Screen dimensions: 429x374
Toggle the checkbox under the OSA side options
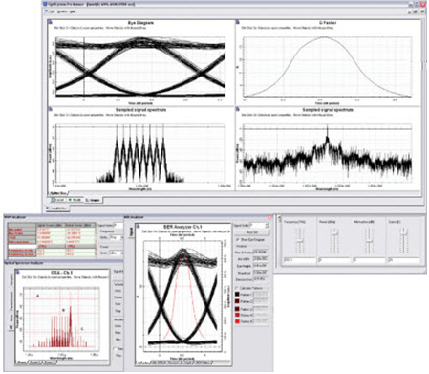(116, 349)
